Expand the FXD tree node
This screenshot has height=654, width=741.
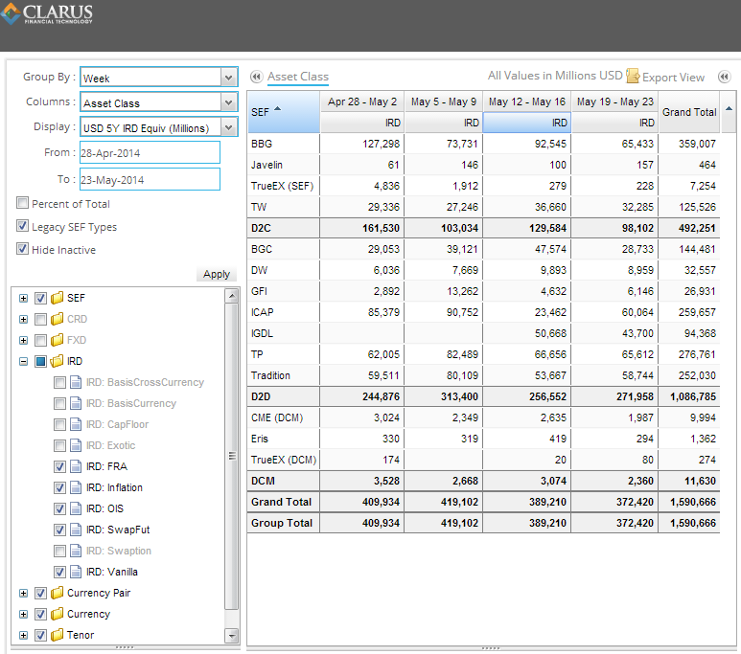tap(23, 340)
